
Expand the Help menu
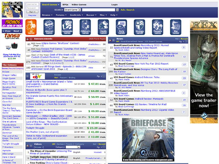(114, 15)
